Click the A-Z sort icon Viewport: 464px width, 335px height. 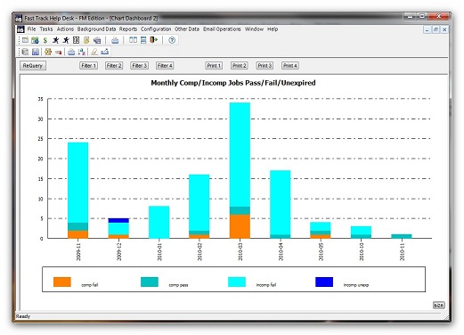point(82,52)
